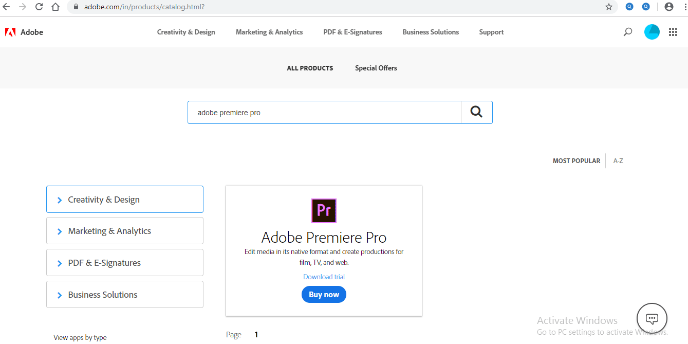
Task: Go to browser home page icon
Action: 55,7
